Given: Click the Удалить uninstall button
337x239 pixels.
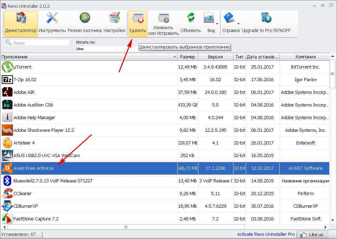Looking at the screenshot, I should (x=138, y=23).
